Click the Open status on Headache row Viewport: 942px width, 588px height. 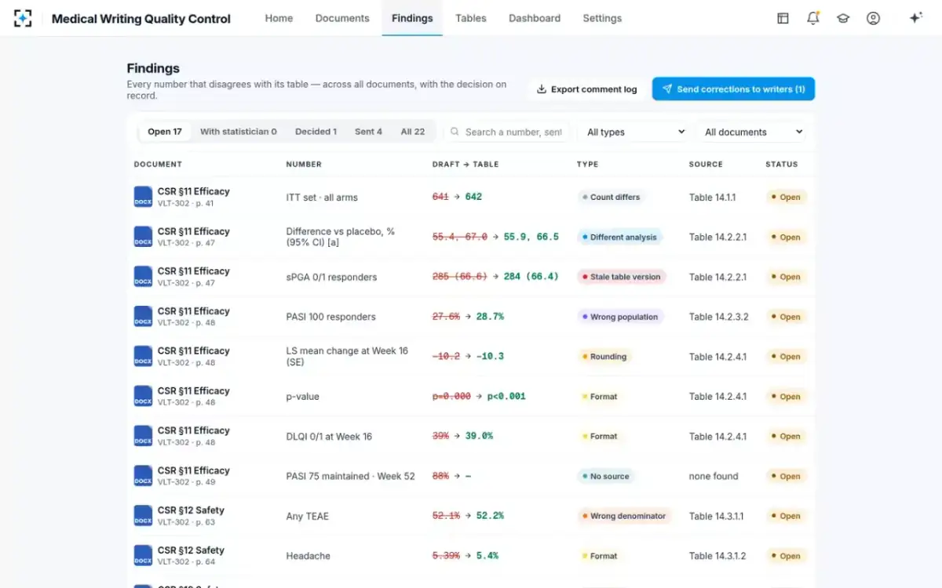[786, 556]
